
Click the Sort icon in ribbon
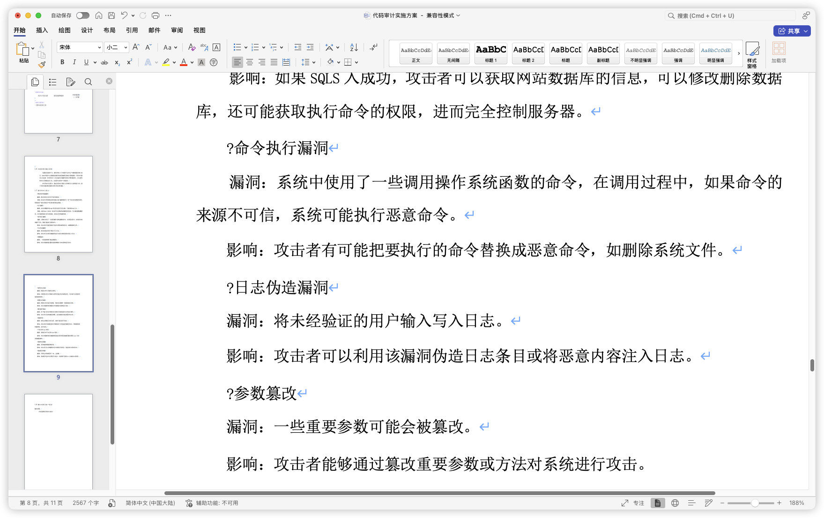[x=354, y=47]
